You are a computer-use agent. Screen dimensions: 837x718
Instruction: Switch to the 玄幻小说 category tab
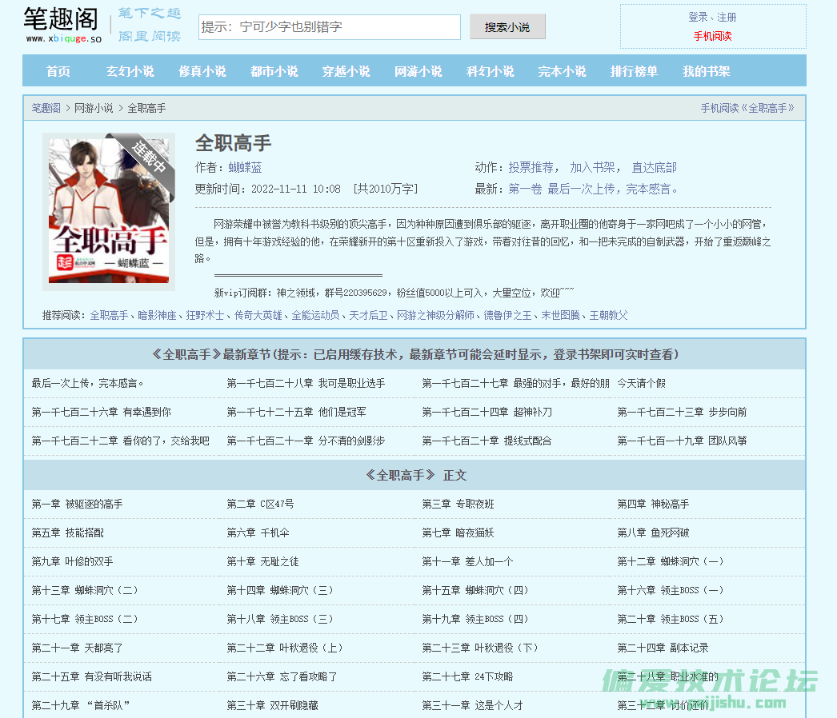click(x=130, y=71)
